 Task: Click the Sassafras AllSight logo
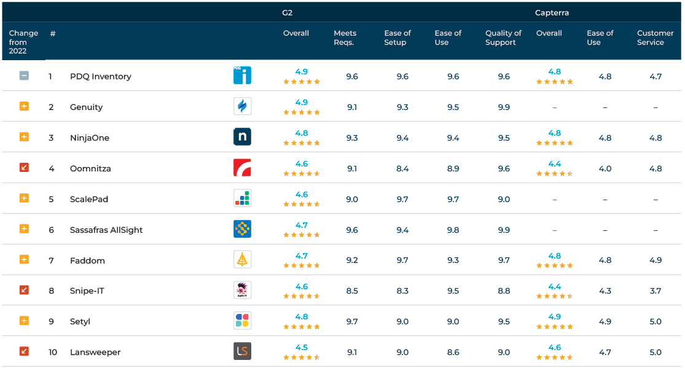coord(242,229)
